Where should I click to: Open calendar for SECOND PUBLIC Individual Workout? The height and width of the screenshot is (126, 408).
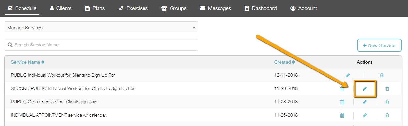342,89
